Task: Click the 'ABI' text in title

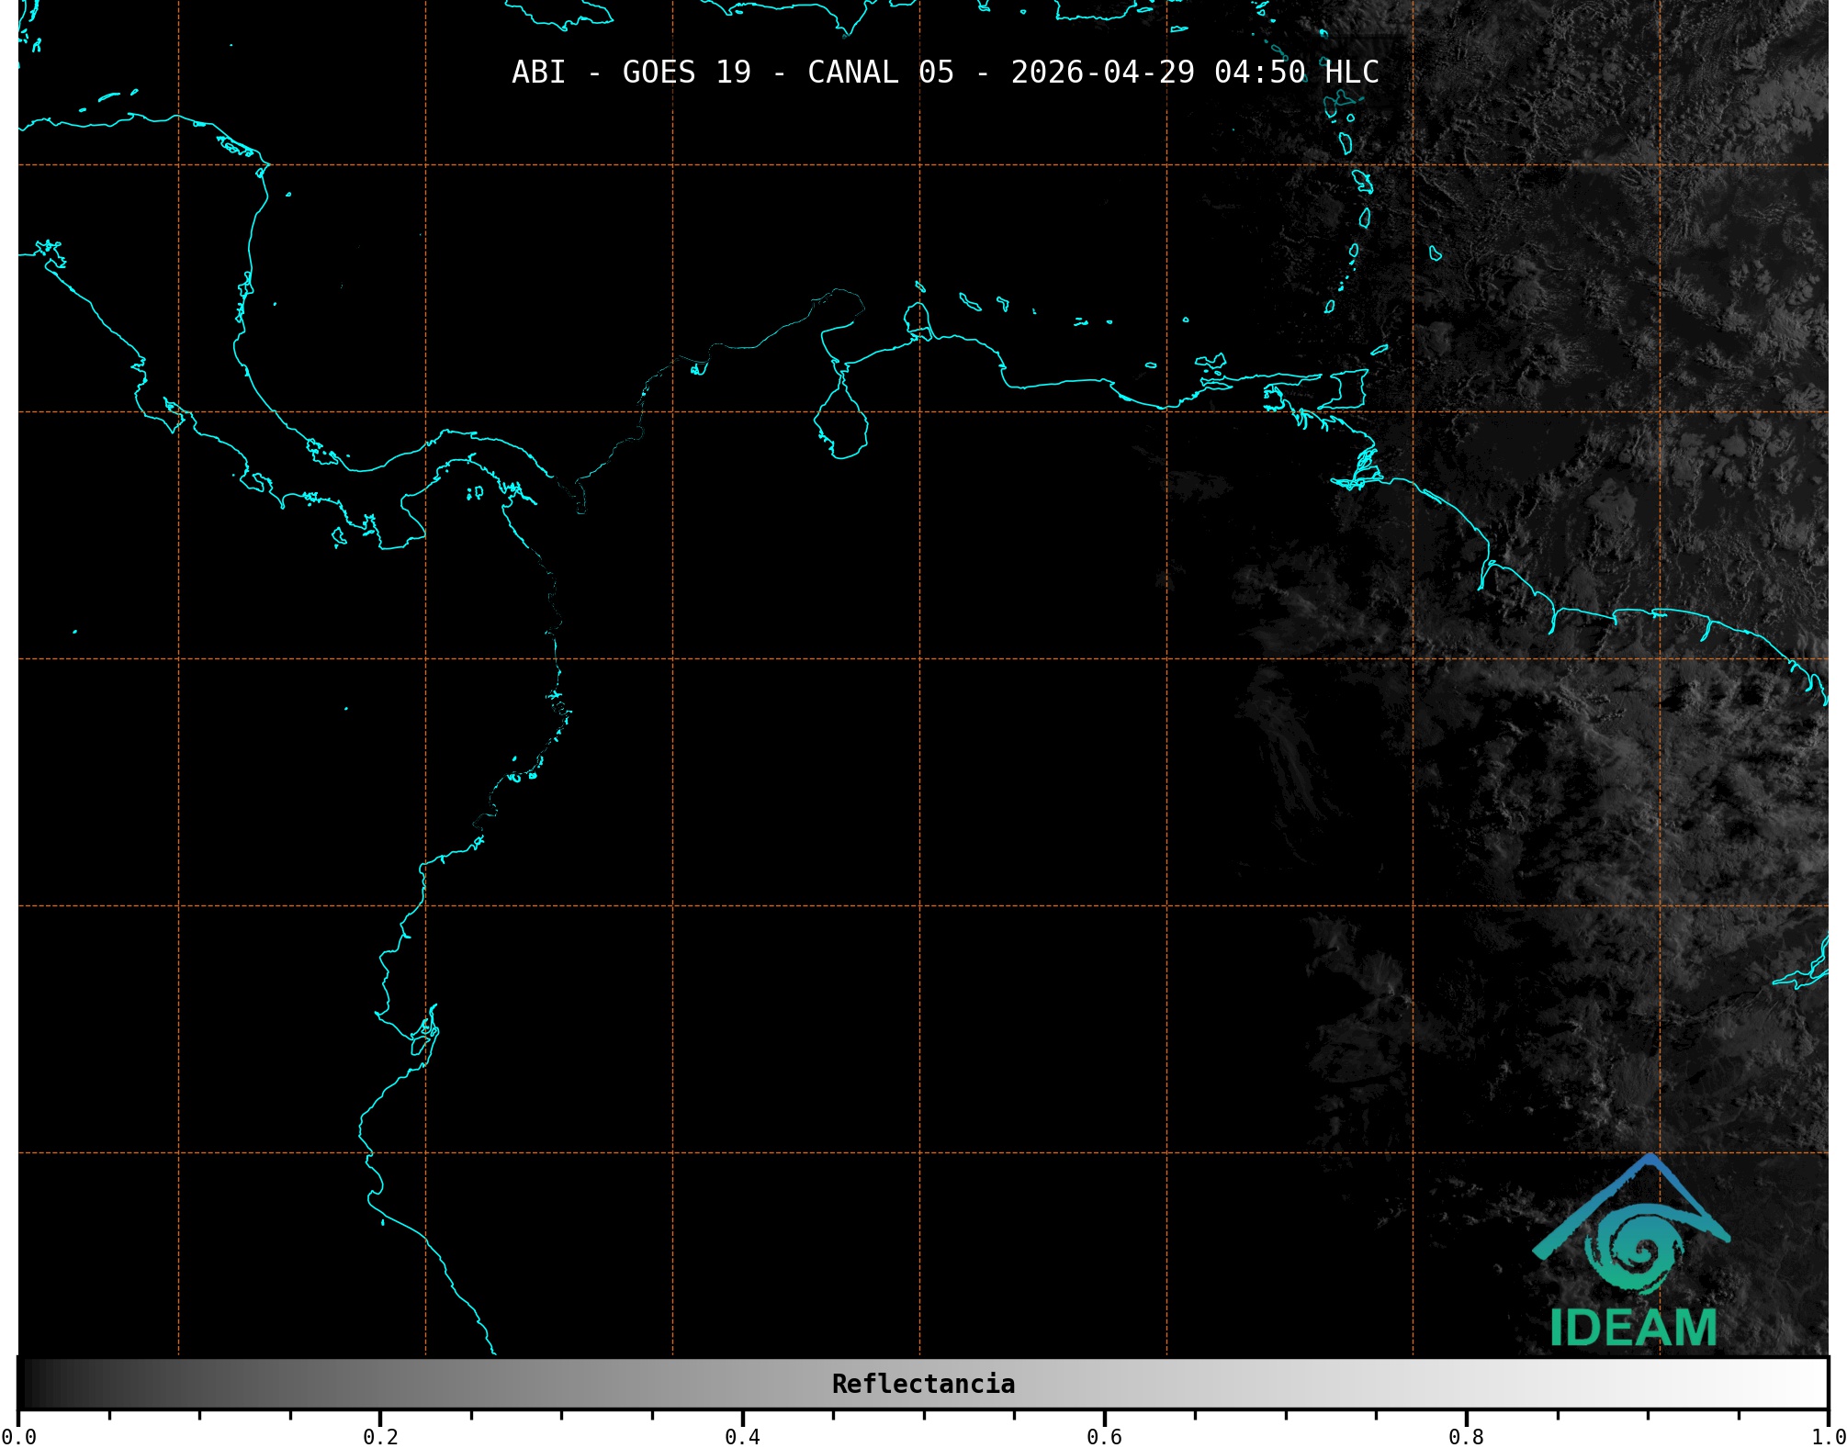Action: [538, 72]
